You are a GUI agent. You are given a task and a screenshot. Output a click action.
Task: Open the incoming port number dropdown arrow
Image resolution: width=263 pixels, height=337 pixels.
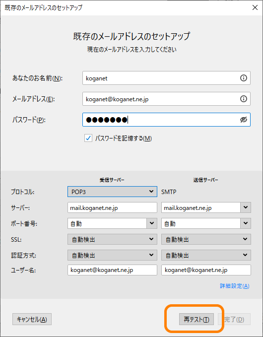click(x=152, y=223)
